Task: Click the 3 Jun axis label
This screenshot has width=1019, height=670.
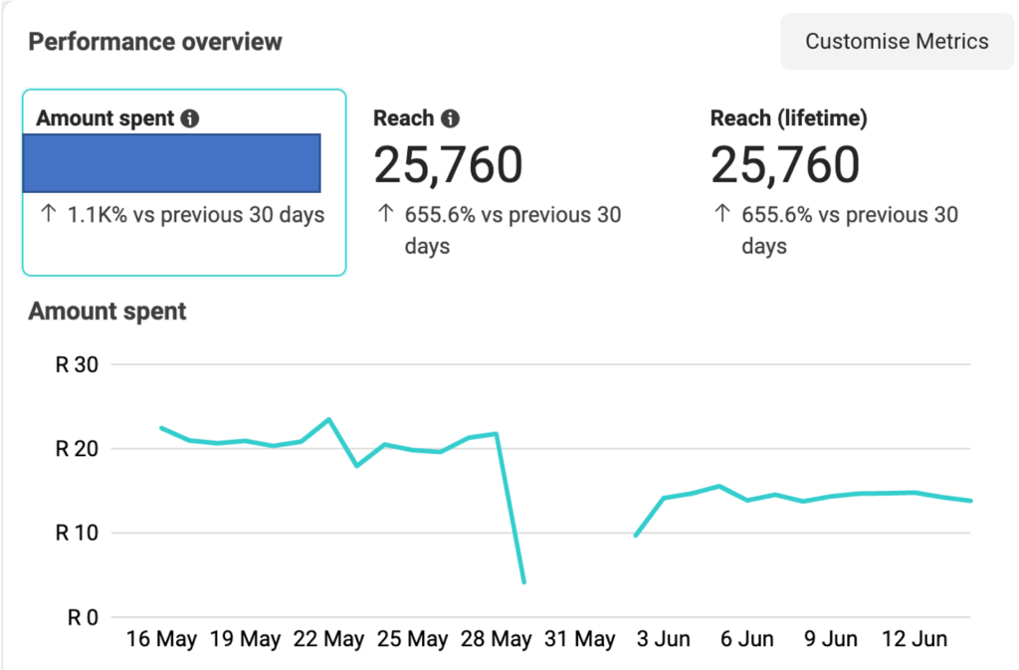Action: (x=663, y=639)
